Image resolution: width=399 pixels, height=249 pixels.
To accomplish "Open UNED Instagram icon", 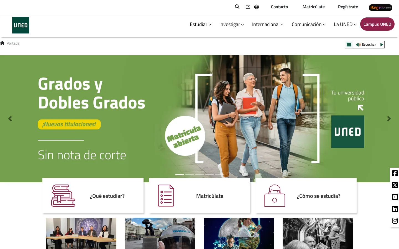I will click(x=395, y=221).
